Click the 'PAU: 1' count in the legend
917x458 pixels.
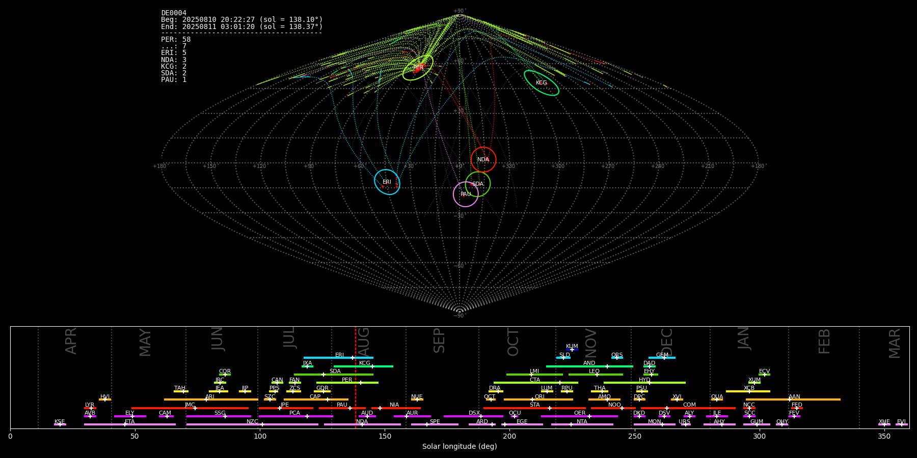tap(174, 79)
